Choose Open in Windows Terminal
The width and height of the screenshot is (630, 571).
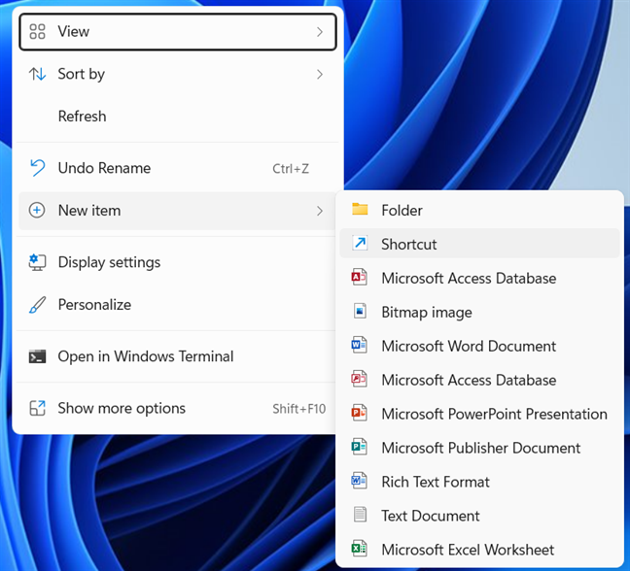coord(178,356)
